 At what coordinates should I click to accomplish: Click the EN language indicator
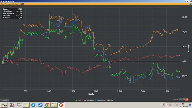click(x=163, y=105)
